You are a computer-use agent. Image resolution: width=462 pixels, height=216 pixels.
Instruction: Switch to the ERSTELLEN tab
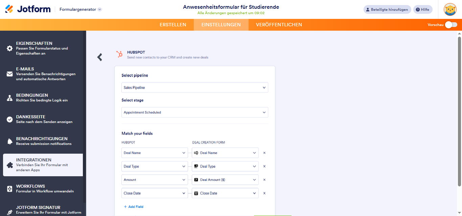[173, 25]
